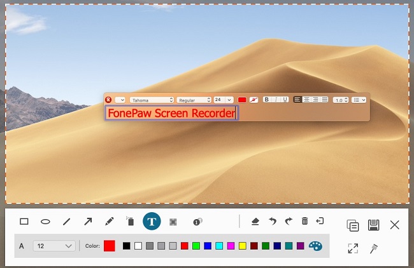414x268 pixels.
Task: Close the screenshot editing panel
Action: 395,225
